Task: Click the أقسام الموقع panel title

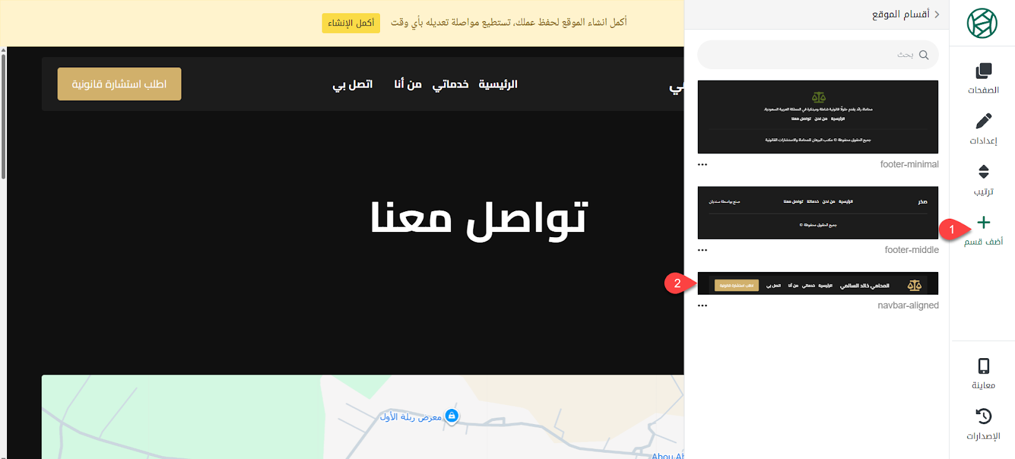Action: (x=901, y=15)
